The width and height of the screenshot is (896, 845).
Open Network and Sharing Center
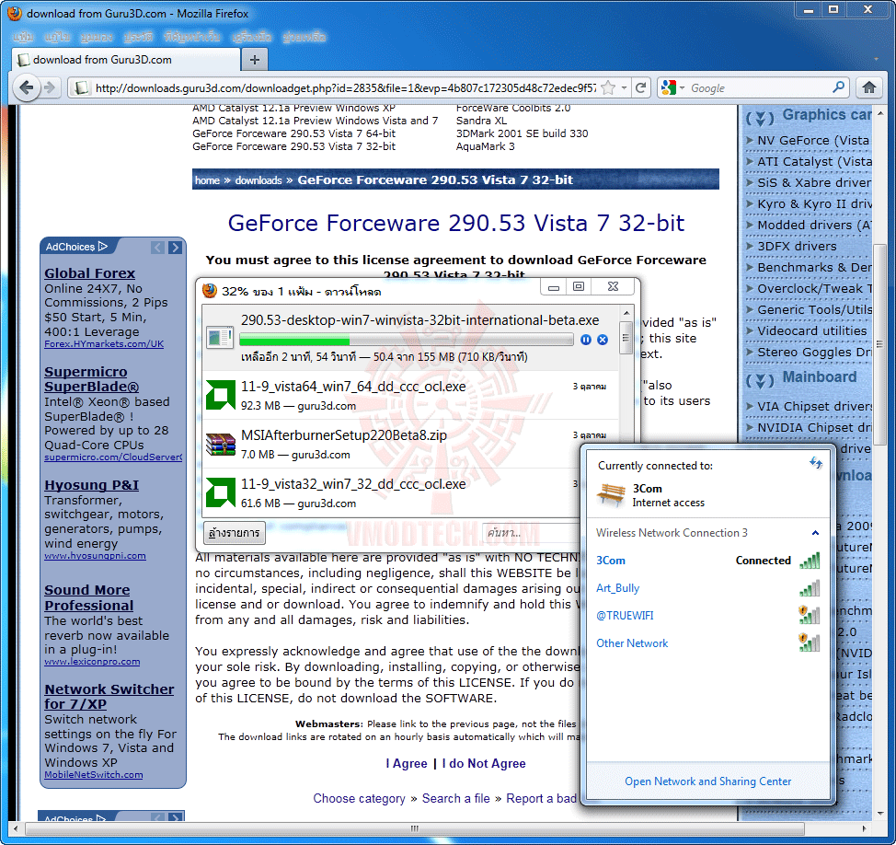click(707, 781)
